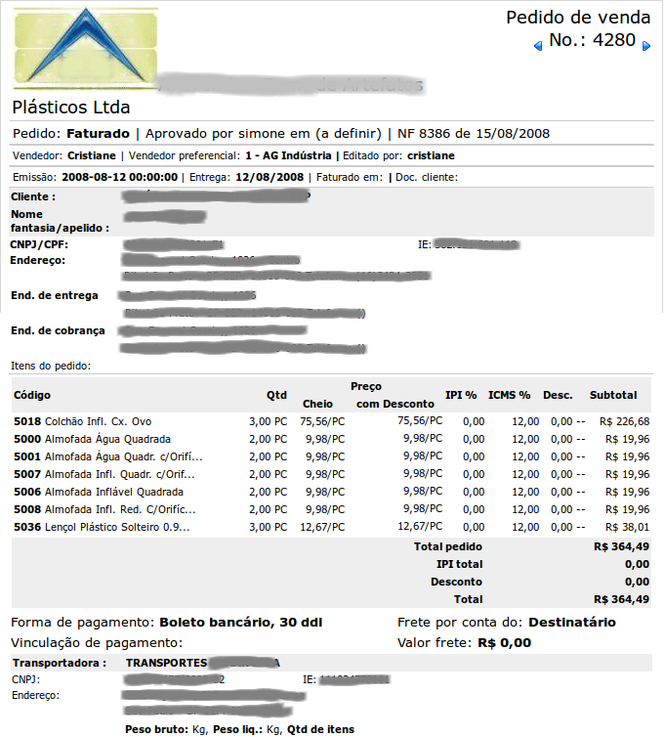665x737 pixels.
Task: Click payment method Boleto bancário, 30 ddl
Action: click(x=241, y=622)
